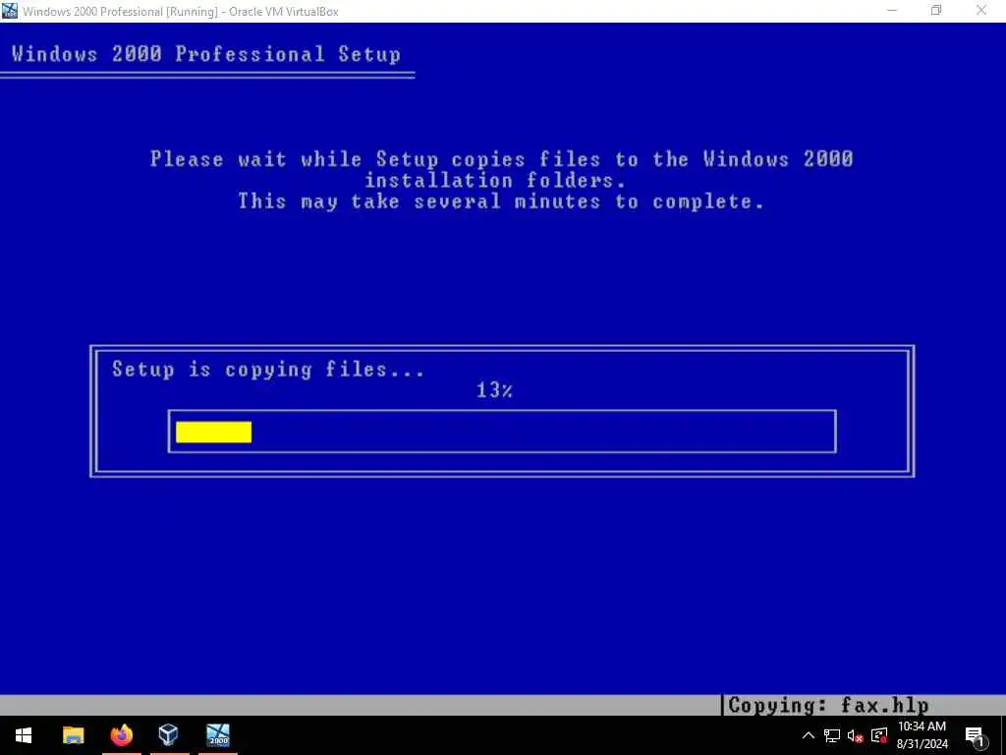
Task: Click the 13% progress text
Action: [x=494, y=389]
